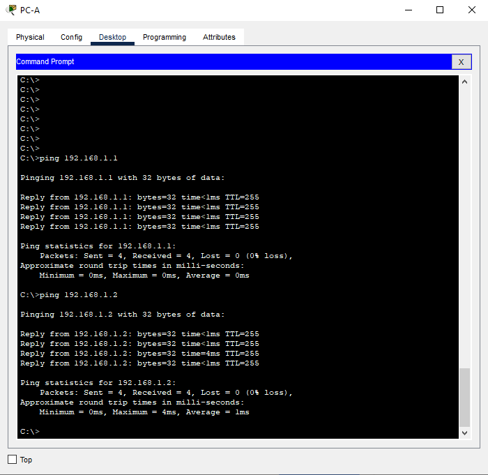Click the terminal scrollbar down arrow
Screen dimensions: 488x475
[x=465, y=432]
